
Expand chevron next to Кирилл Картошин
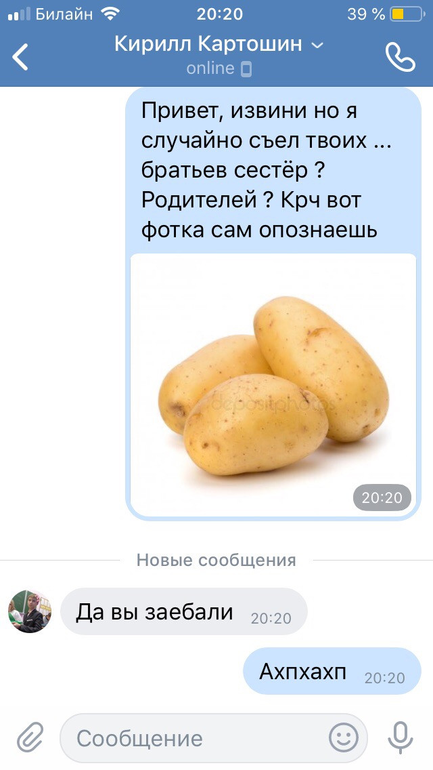pyautogui.click(x=318, y=45)
